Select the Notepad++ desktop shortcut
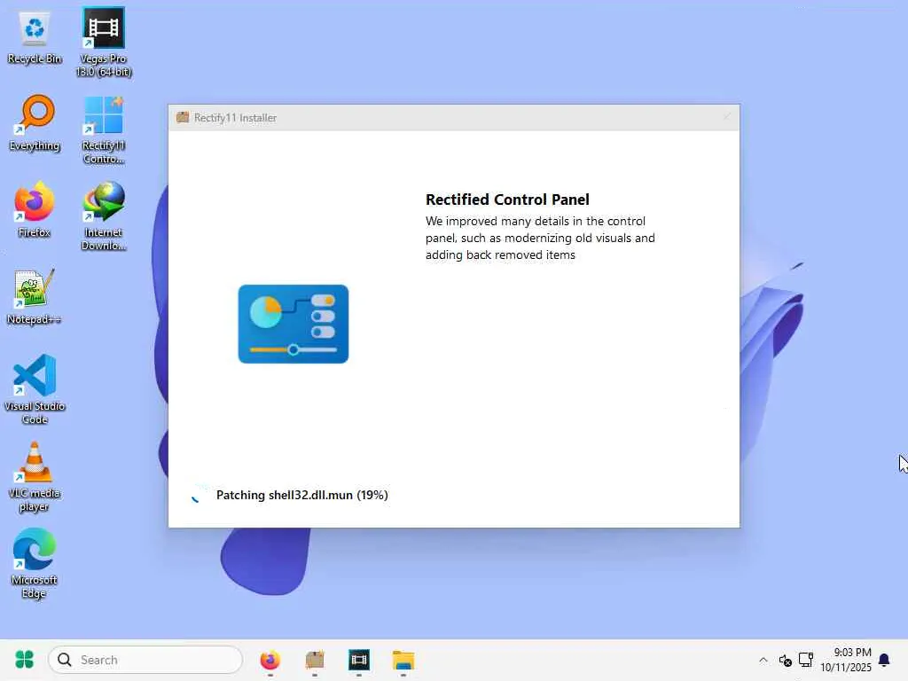The height and width of the screenshot is (681, 908). (35, 296)
